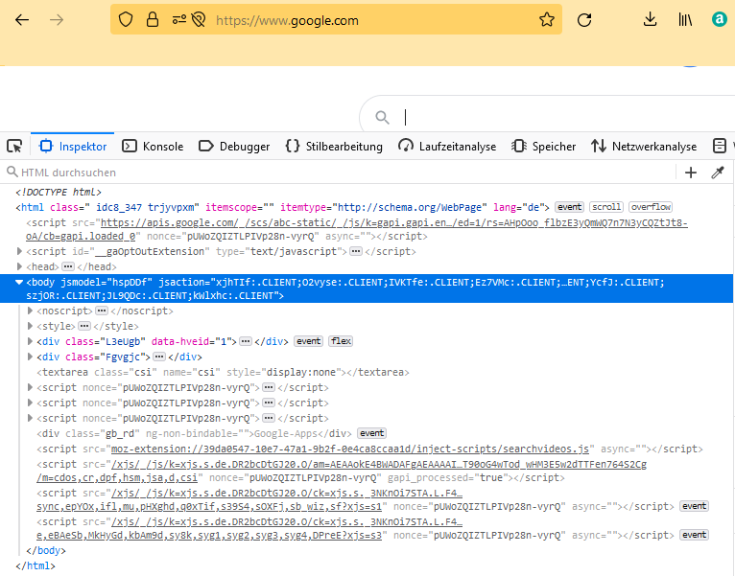The height and width of the screenshot is (576, 735).
Task: Activate the element picker tool
Action: pos(14,146)
